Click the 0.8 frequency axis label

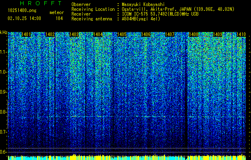(x=4, y=112)
